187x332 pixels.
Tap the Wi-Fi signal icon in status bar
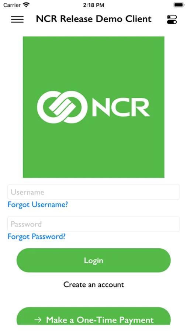[x=27, y=5]
